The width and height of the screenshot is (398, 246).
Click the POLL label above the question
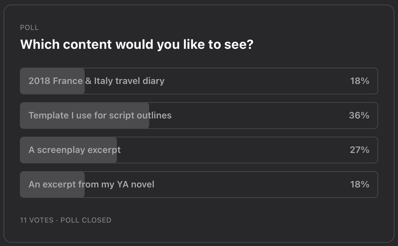point(29,28)
